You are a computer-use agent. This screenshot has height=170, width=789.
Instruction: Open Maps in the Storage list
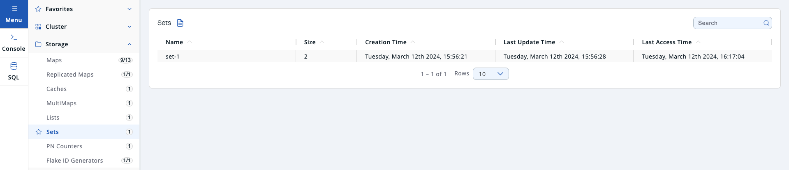coord(54,60)
